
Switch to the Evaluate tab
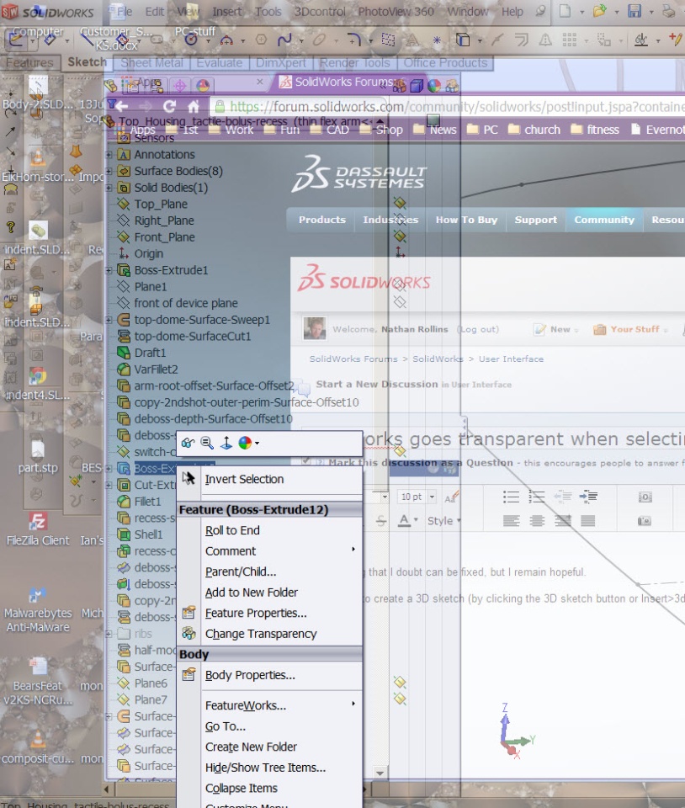click(220, 63)
